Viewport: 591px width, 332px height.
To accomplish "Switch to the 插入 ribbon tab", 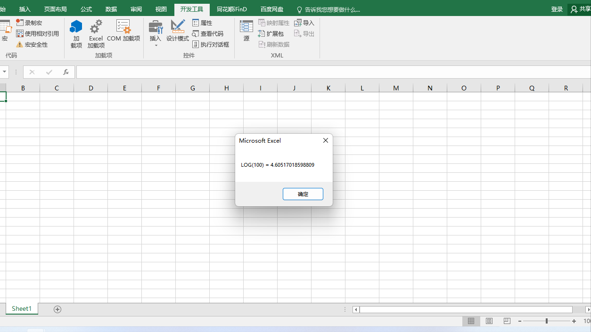I will coord(25,9).
